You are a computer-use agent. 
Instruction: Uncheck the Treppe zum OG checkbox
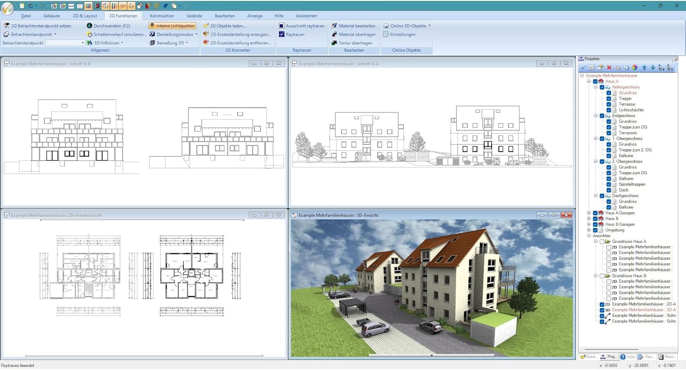pyautogui.click(x=609, y=127)
